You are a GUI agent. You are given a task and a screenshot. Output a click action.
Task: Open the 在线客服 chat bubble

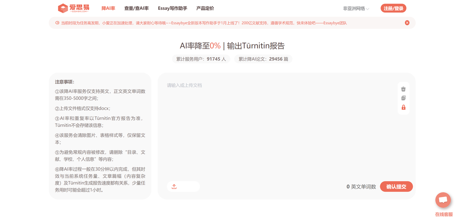click(443, 200)
